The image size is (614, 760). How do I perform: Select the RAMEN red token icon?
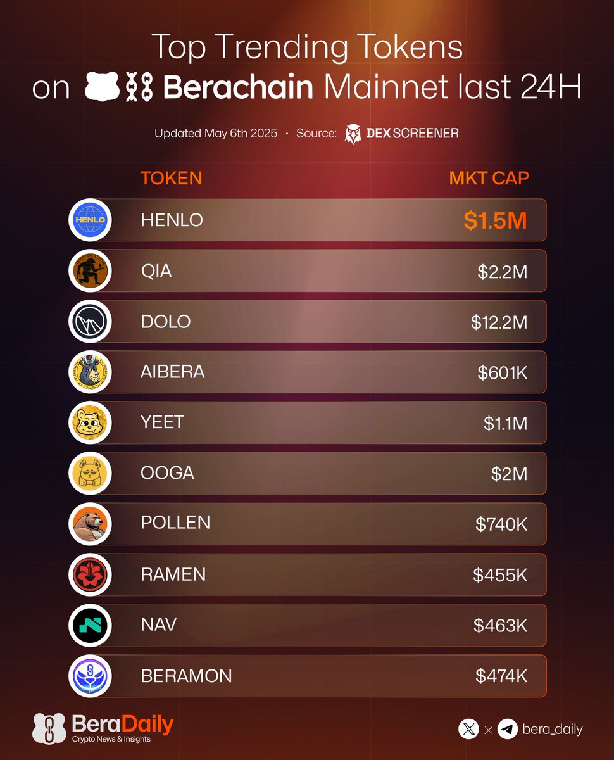coord(90,574)
